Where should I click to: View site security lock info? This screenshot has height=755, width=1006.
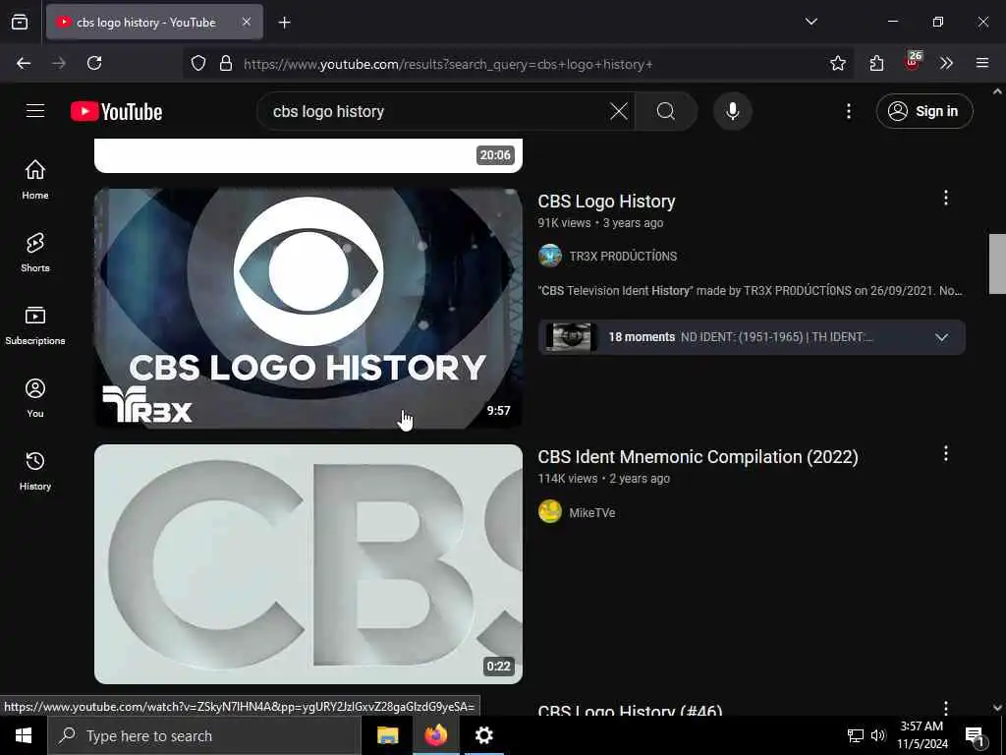[x=226, y=63]
